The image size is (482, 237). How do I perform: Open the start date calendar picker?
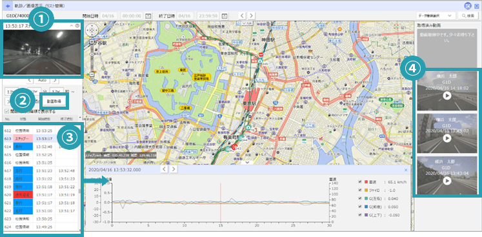(x=148, y=15)
